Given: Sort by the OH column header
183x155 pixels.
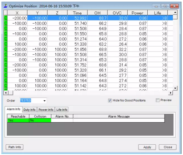Looking at the screenshot, I should point(97,13).
